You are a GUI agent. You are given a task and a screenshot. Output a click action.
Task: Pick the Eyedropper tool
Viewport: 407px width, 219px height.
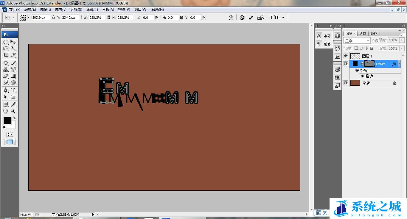(13, 104)
